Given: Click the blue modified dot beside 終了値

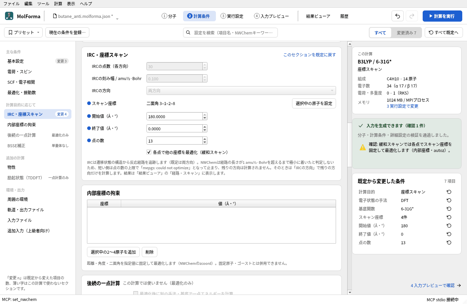Looking at the screenshot, I should pos(89,128).
